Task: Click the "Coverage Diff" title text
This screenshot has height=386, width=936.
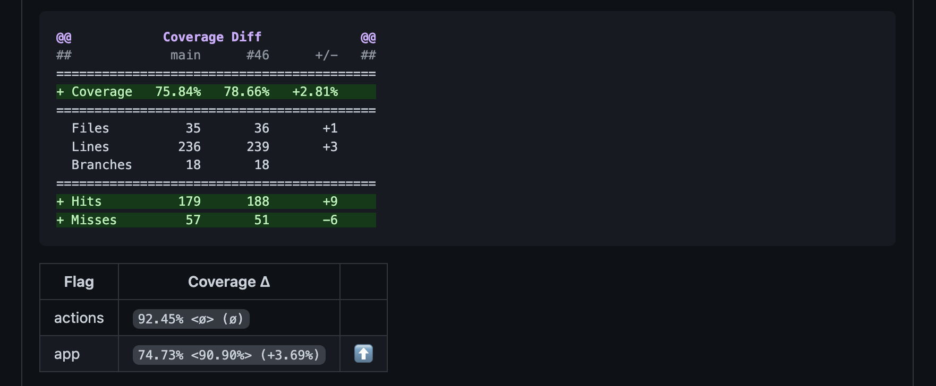Action: coord(212,37)
